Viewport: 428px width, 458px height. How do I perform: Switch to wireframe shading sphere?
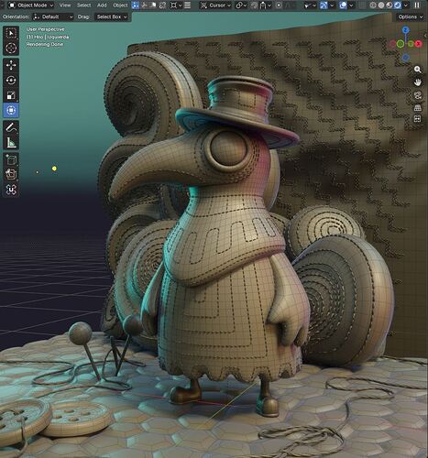[373, 5]
